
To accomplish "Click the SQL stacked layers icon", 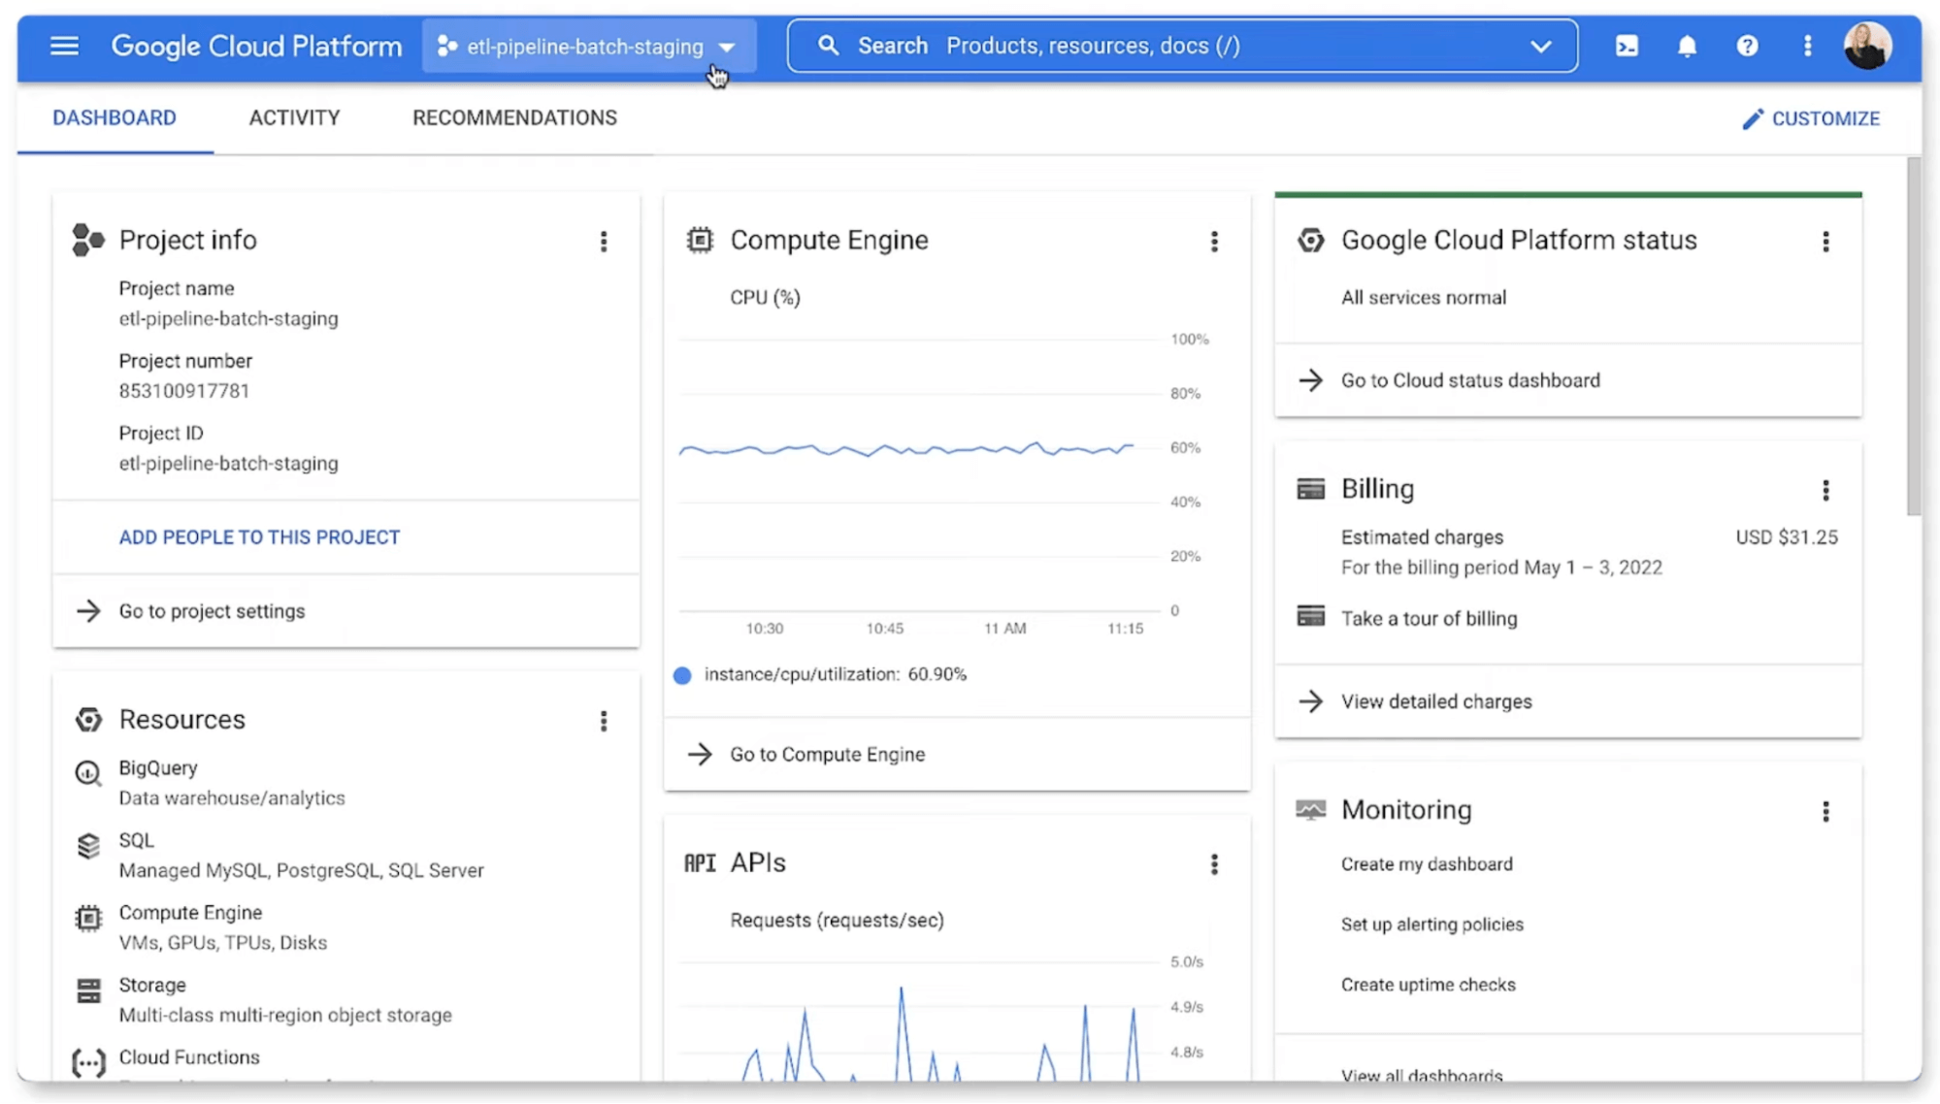I will [88, 846].
